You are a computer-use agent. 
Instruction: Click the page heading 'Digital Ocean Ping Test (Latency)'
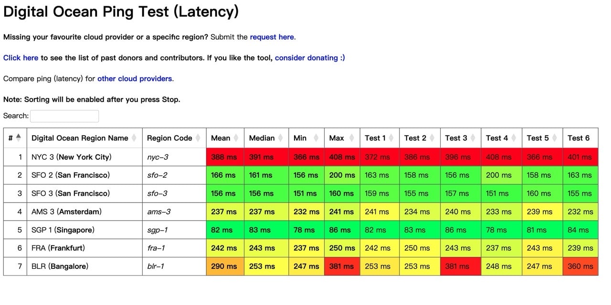tap(121, 11)
